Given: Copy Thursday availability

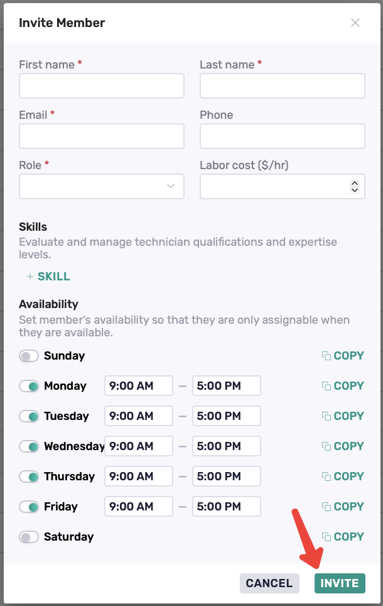Looking at the screenshot, I should point(343,476).
